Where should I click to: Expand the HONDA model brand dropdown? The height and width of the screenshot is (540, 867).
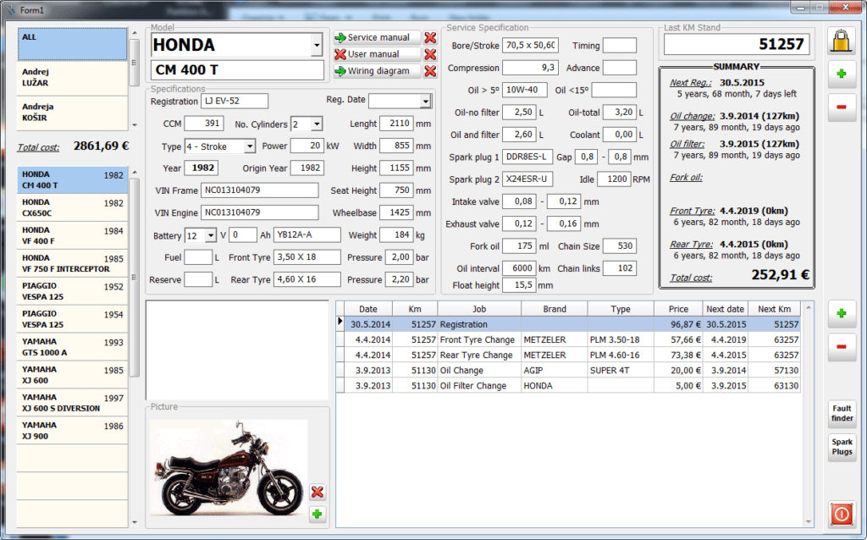pyautogui.click(x=317, y=45)
